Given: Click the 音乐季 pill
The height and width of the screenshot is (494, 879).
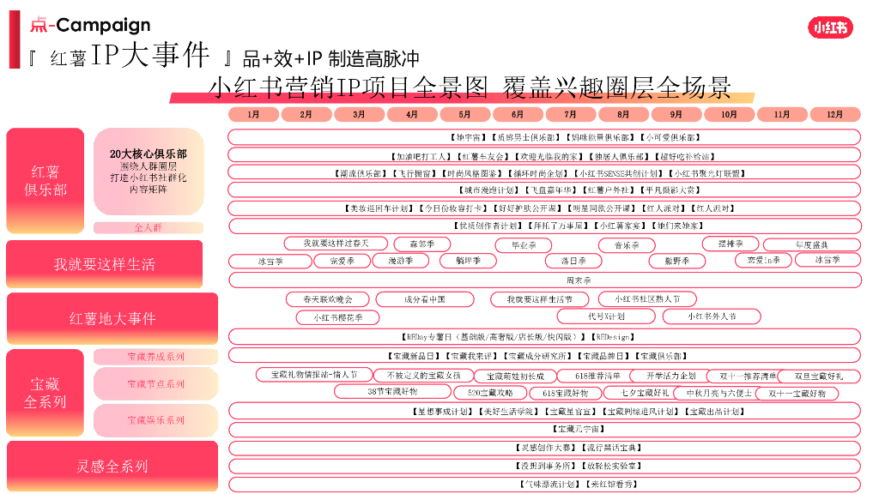Looking at the screenshot, I should pos(627,245).
